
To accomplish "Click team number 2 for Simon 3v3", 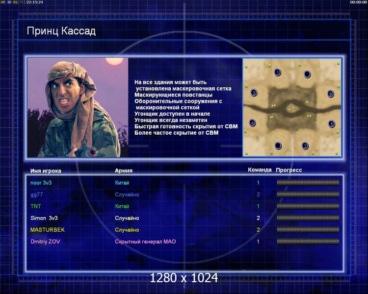I will (258, 218).
